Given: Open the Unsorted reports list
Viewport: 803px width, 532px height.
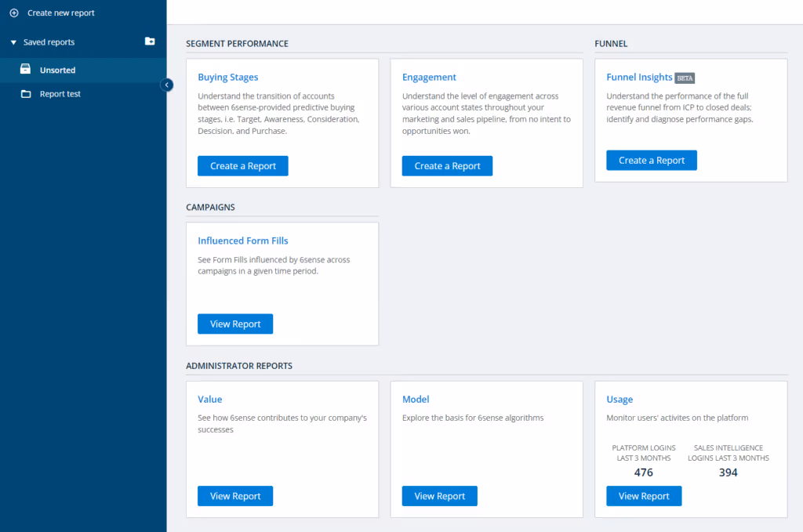Looking at the screenshot, I should point(83,70).
